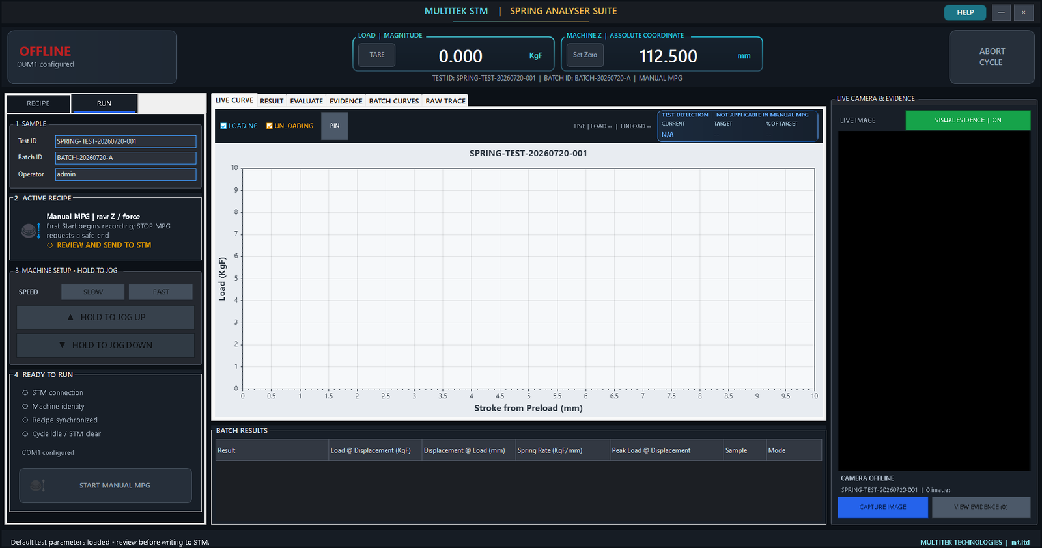Select the Recipe synchronized status indicator

click(x=25, y=420)
